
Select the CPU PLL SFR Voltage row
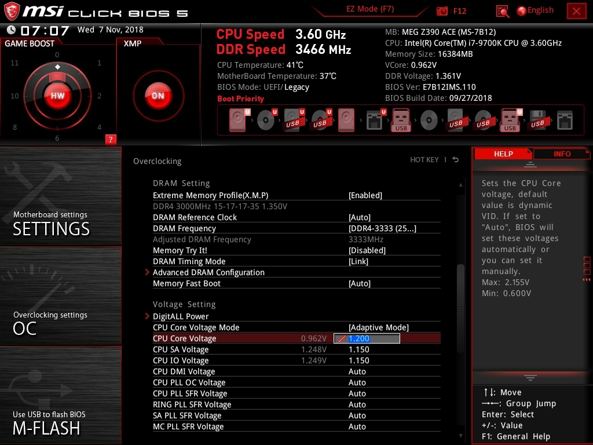(296, 393)
